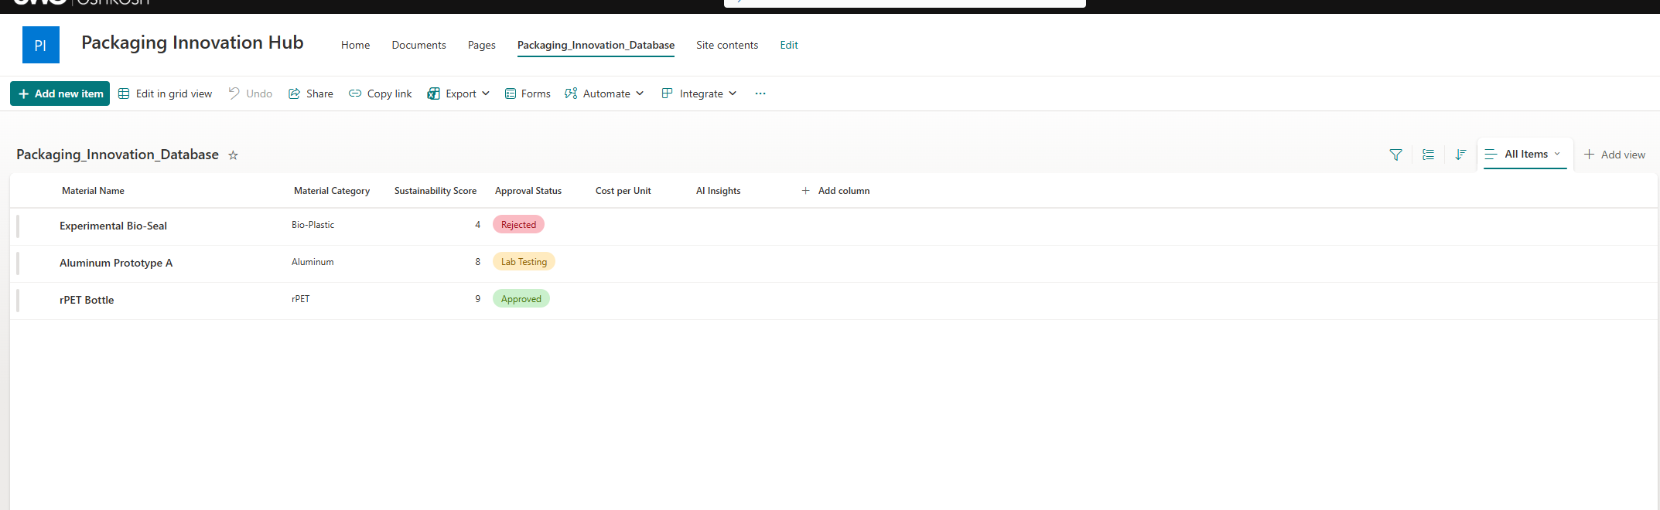Screen dimensions: 1660x510
Task: Click the Rejected status pill
Action: [x=518, y=225]
